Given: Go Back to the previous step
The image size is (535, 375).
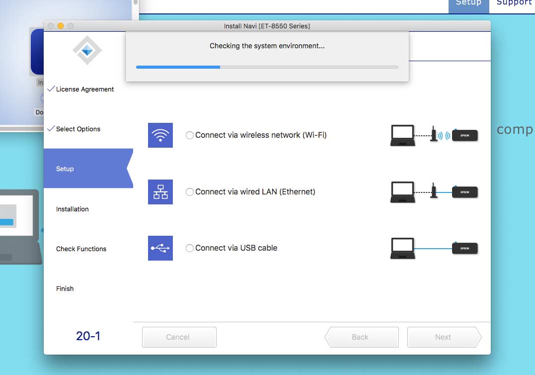Looking at the screenshot, I should coord(362,337).
